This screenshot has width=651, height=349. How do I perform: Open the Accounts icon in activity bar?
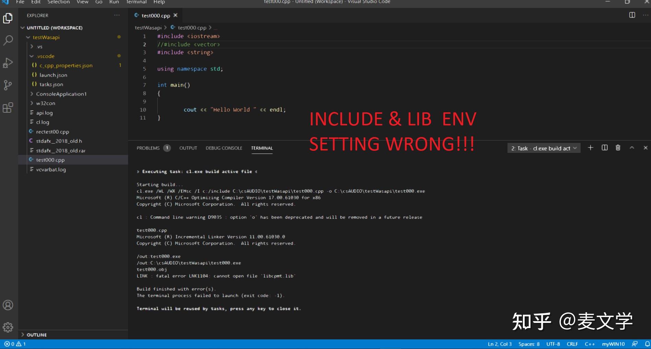point(8,305)
